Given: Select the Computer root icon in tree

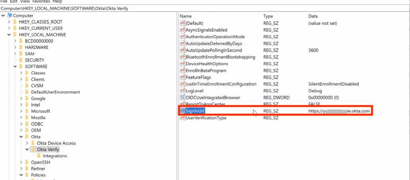Looking at the screenshot, I should coord(9,16).
